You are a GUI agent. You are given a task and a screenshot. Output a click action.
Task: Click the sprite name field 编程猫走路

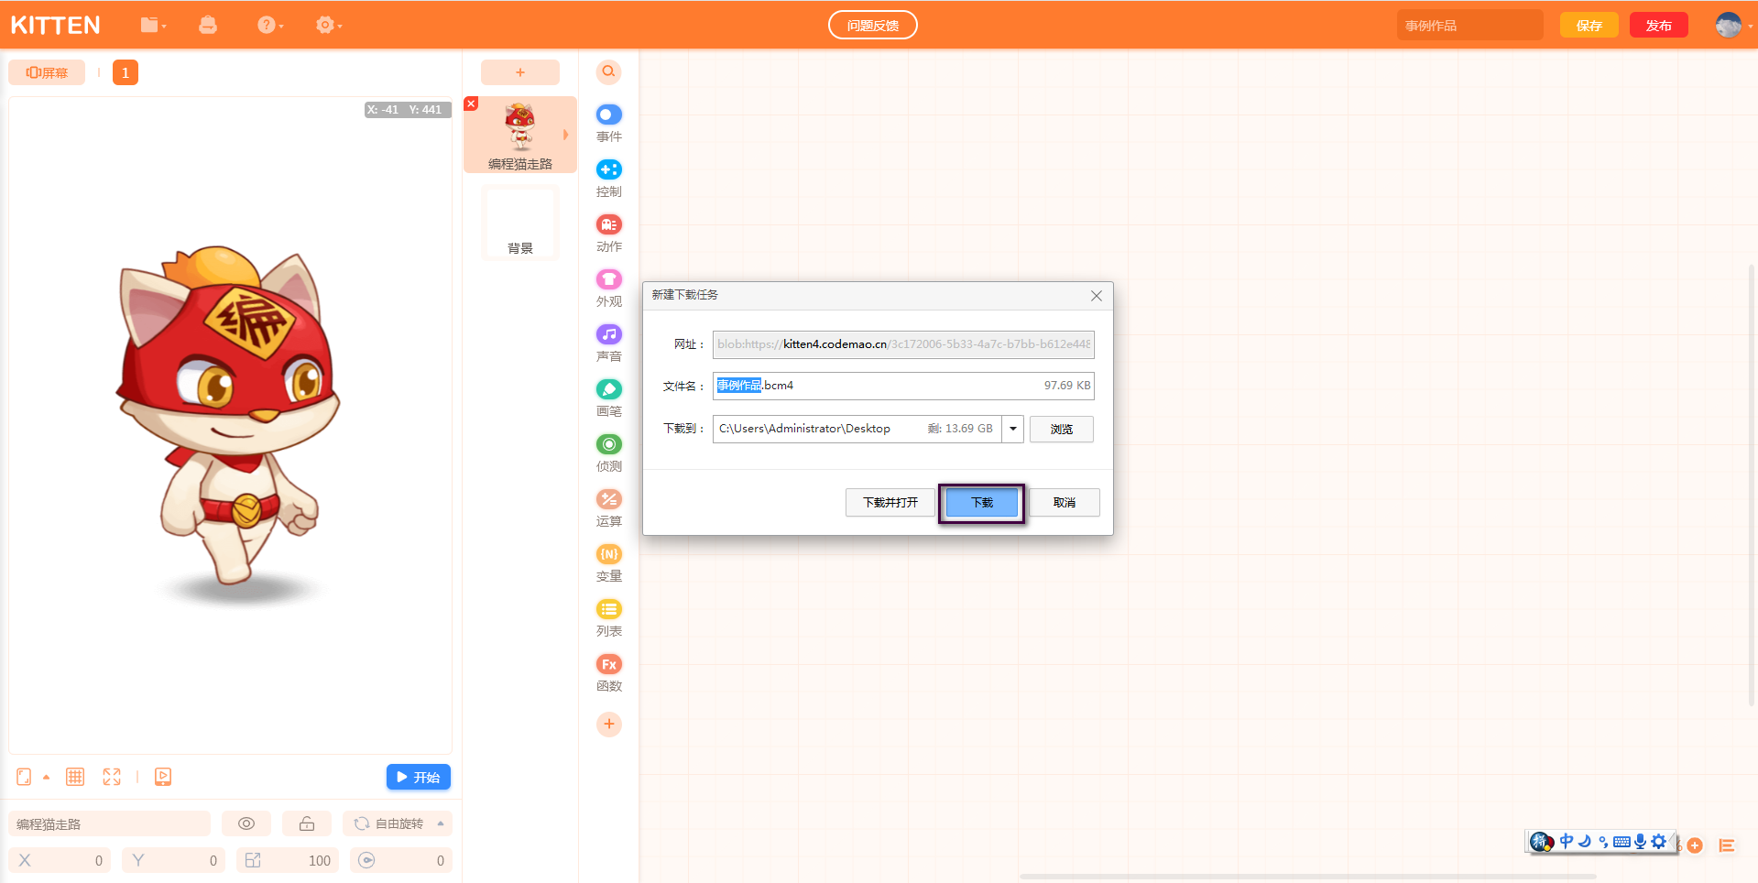(x=109, y=823)
